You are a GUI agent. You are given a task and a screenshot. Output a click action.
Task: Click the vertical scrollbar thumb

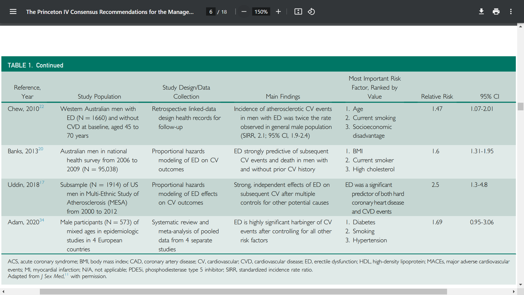(x=520, y=107)
